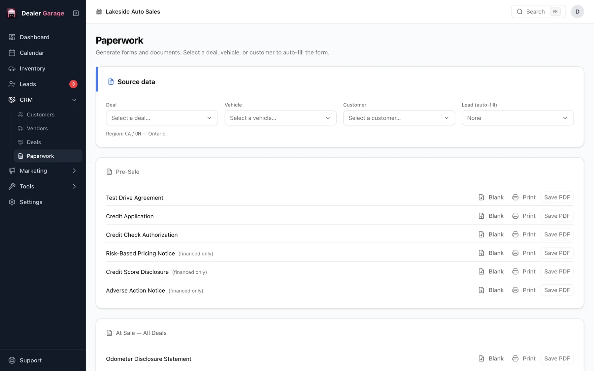Open the Select a customer dropdown
The height and width of the screenshot is (371, 594).
click(x=399, y=118)
